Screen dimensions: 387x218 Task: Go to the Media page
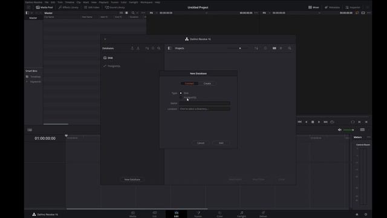(x=133, y=214)
